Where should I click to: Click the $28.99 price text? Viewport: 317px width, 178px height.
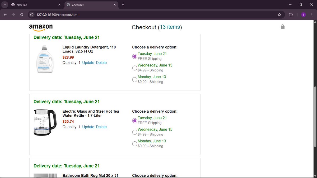tap(68, 57)
